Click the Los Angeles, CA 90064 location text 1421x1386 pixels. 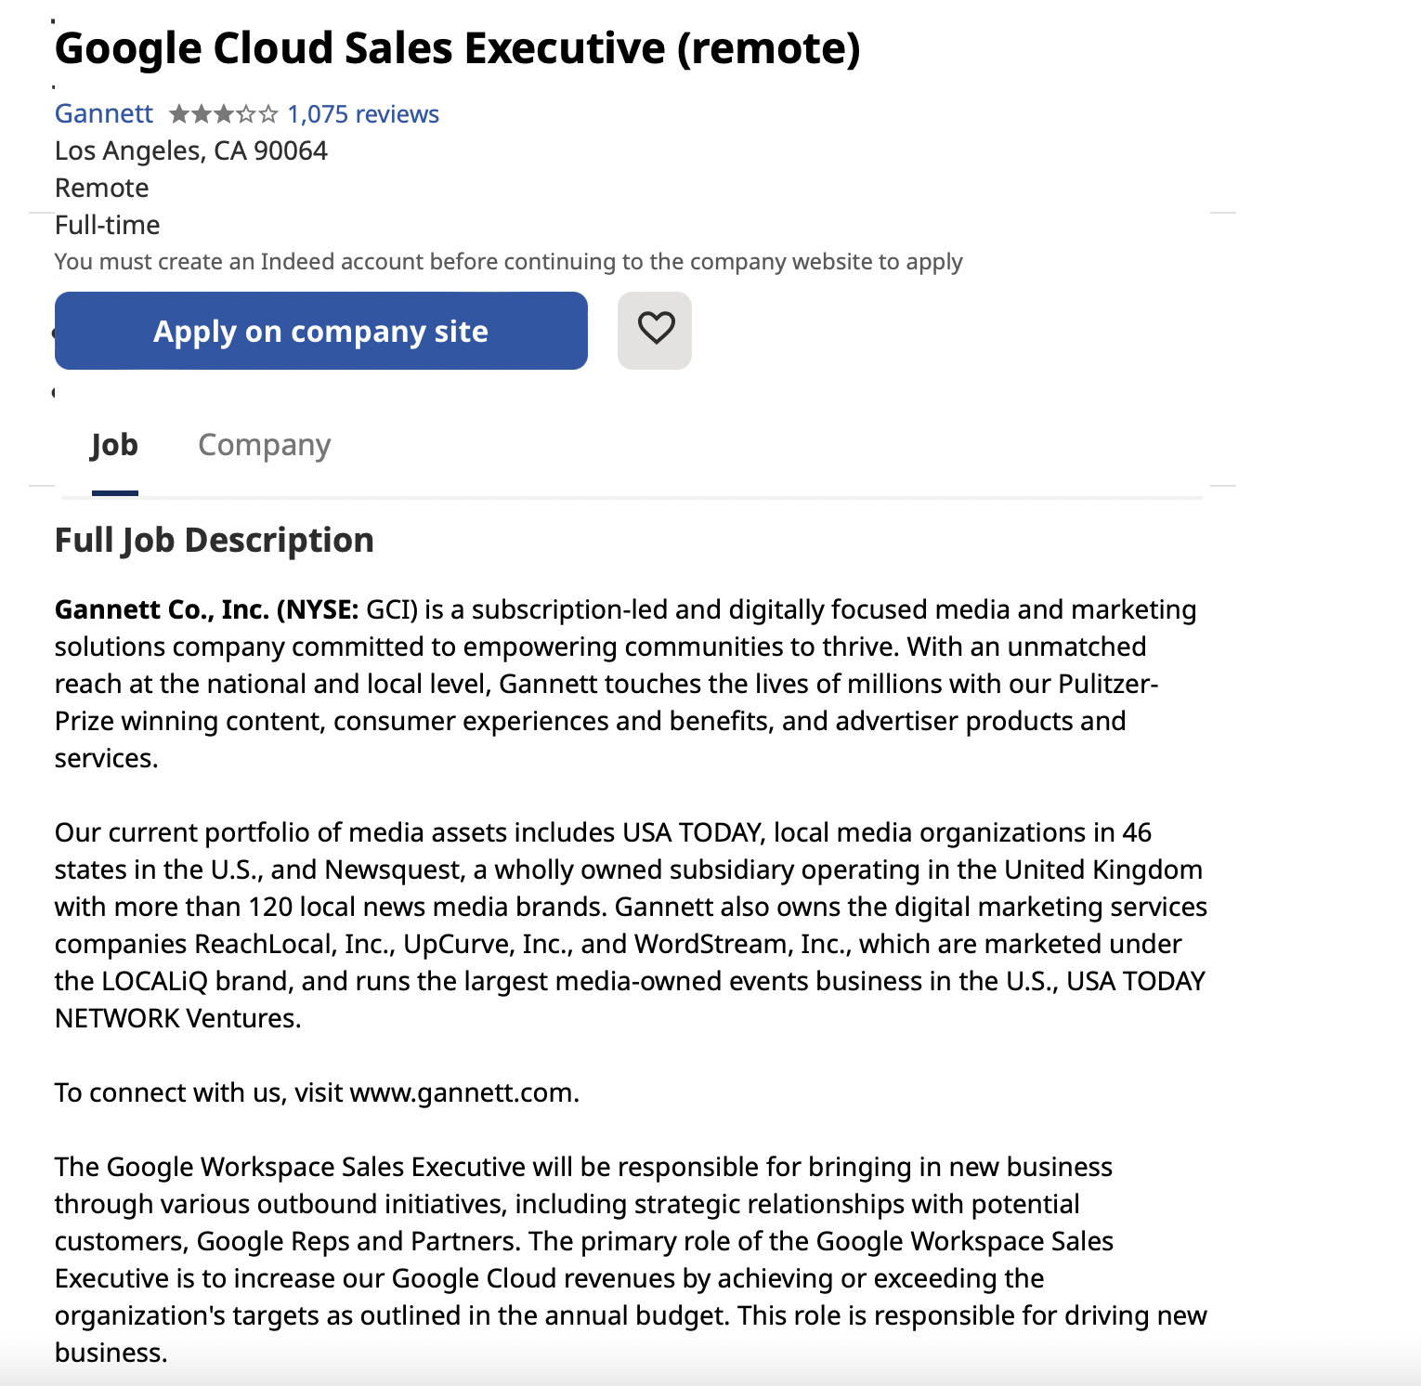tap(191, 150)
